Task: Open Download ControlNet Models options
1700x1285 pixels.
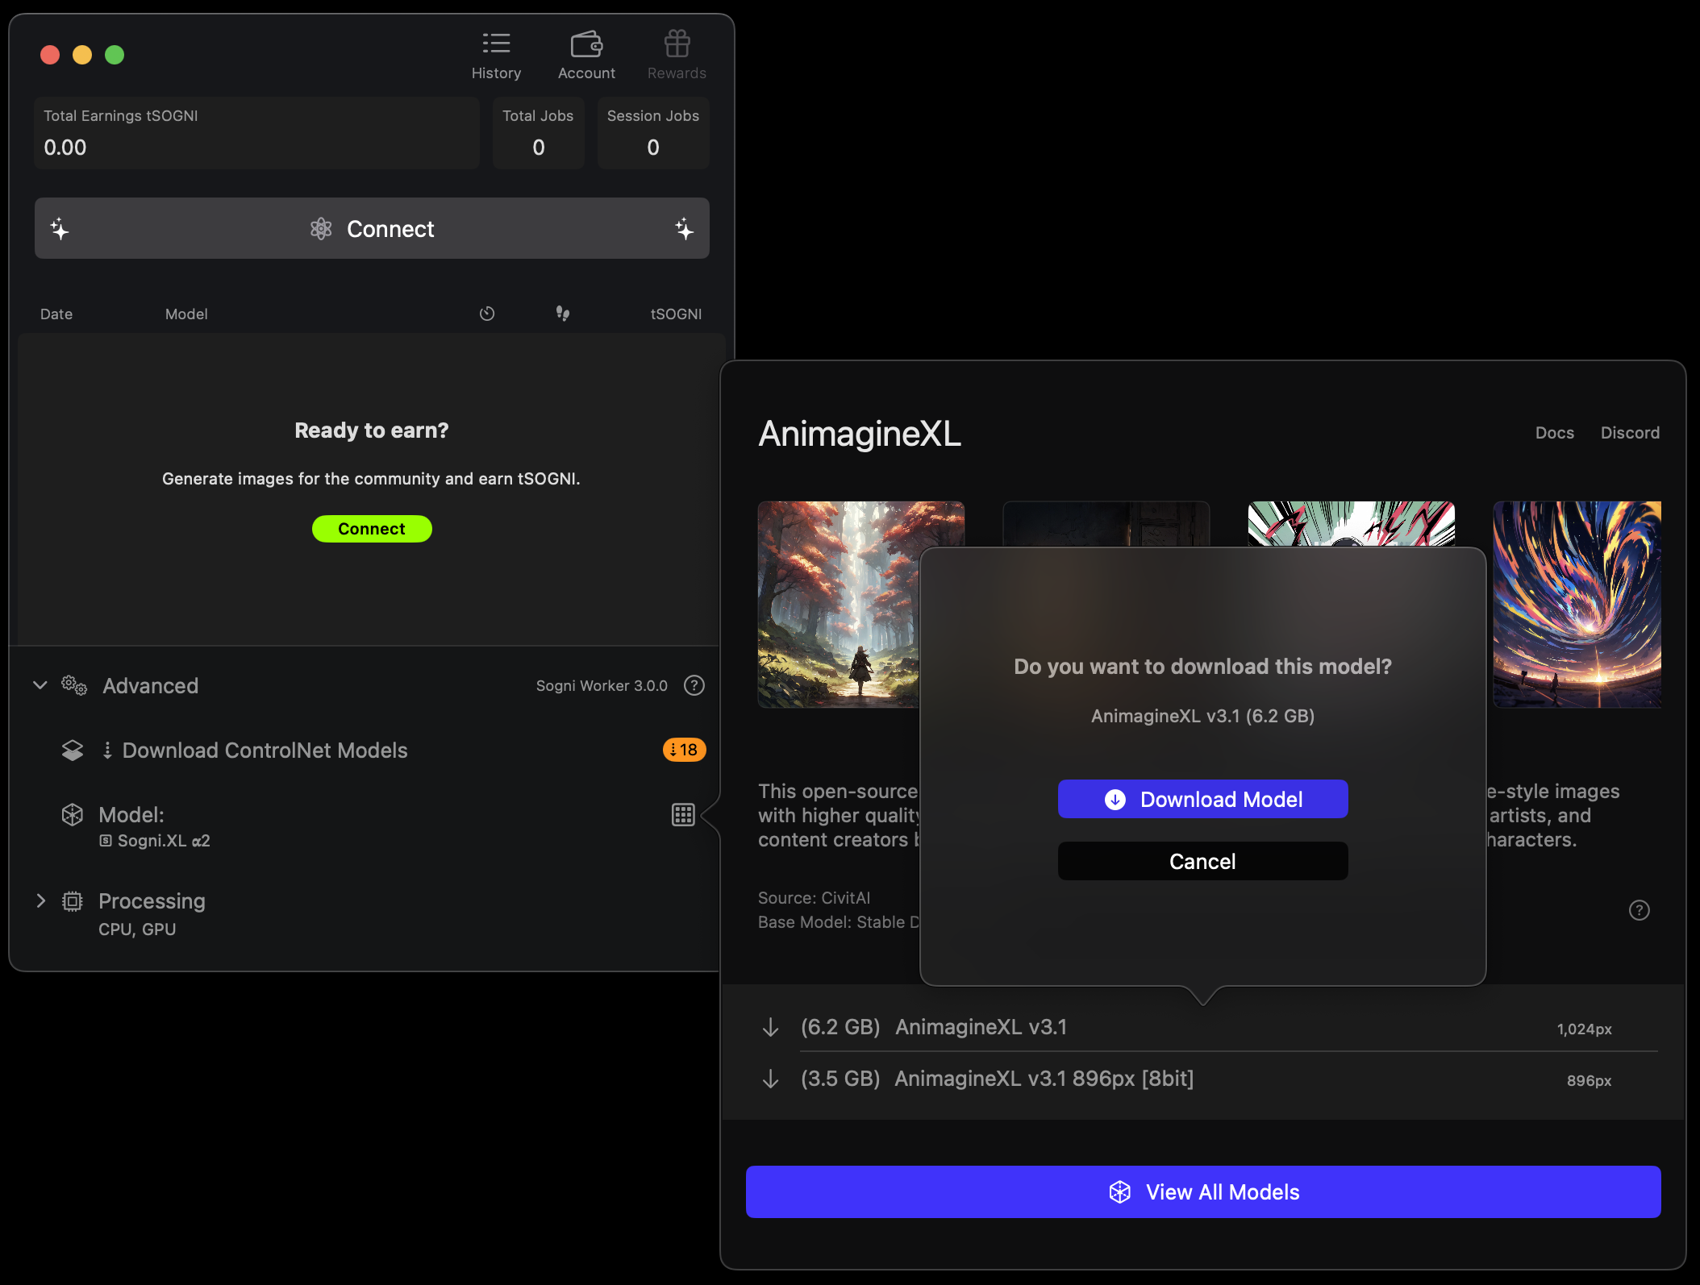Action: click(x=265, y=750)
